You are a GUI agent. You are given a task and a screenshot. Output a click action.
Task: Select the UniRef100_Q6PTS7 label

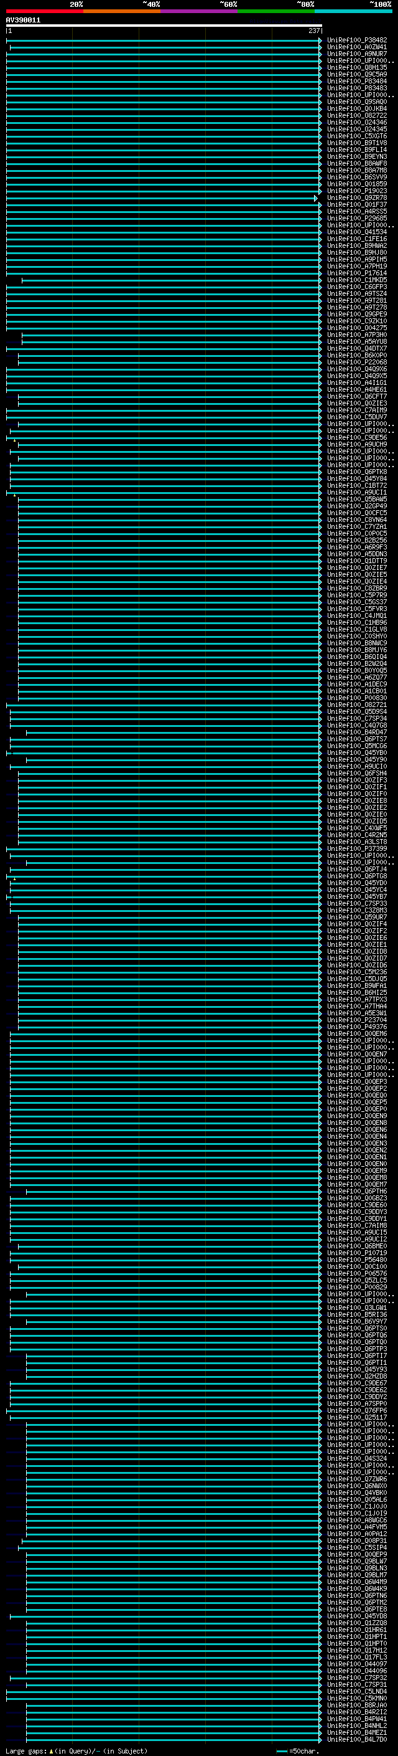coord(357,739)
